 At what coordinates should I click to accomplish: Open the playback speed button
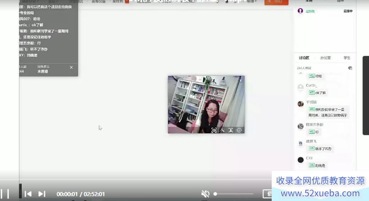click(267, 194)
